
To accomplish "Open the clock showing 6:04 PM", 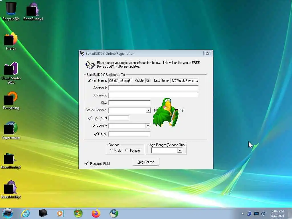I will pos(277,214).
